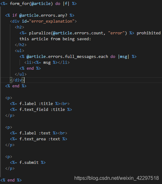Viewport: 162px width, 184px height.
Task: Click the closing </ul> tag
Action: click(21, 74)
